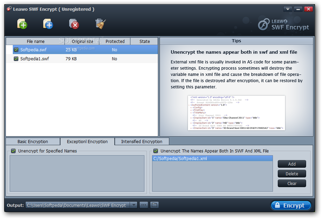Viewport: 322px width, 219px height.
Task: Click the Original size column header
Action: [82, 42]
